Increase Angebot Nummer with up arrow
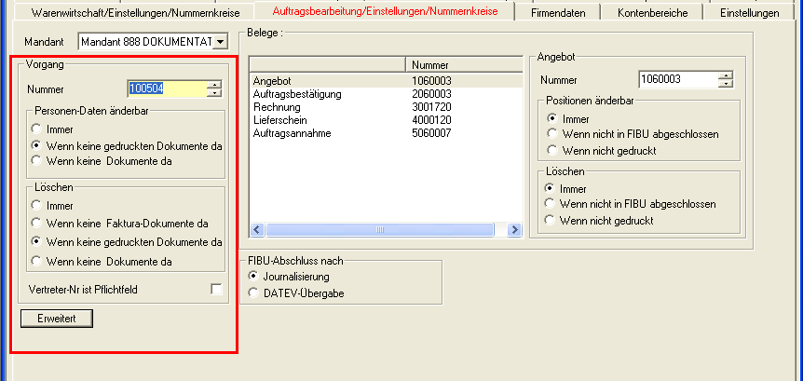The width and height of the screenshot is (803, 381). 727,75
